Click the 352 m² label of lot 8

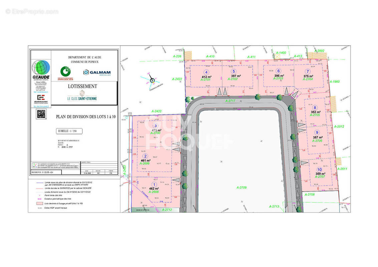click(x=316, y=112)
